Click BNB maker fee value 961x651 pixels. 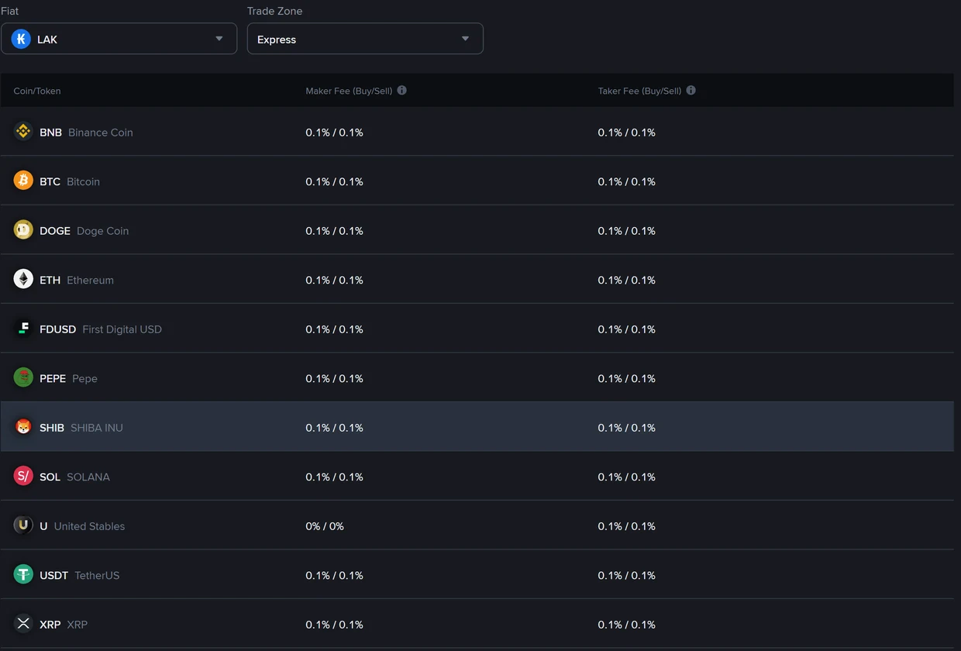click(334, 133)
